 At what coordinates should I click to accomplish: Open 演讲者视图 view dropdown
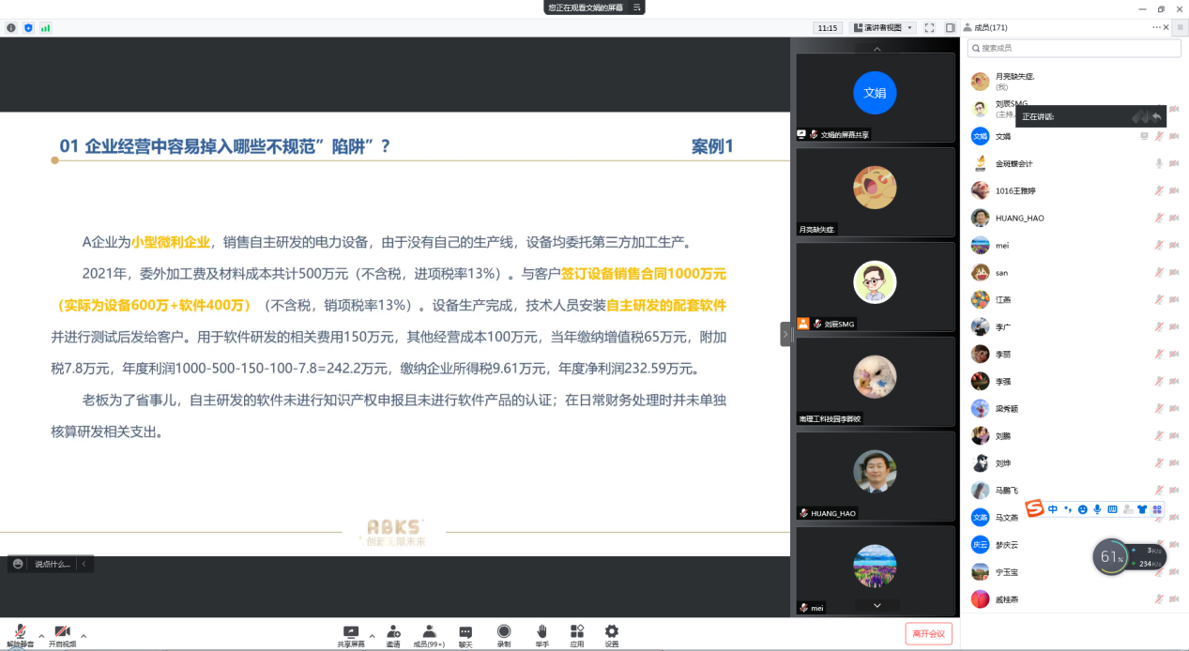click(x=882, y=28)
